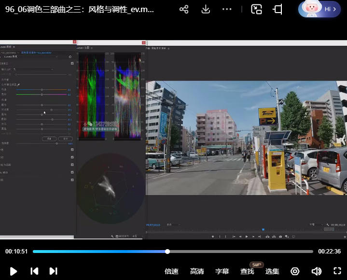Open the 高清 video quality menu

click(197, 271)
